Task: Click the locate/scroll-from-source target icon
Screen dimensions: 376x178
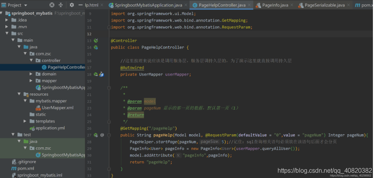Action: click(52, 5)
